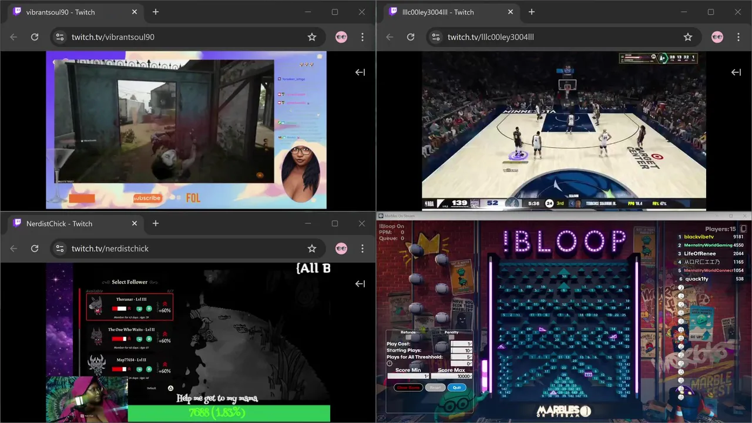Click the gray Reset button in Marbles
This screenshot has width=752, height=423.
435,387
